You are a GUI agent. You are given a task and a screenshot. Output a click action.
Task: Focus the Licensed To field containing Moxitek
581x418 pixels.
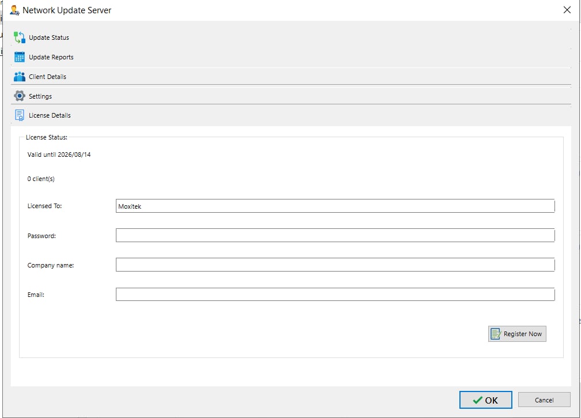click(x=335, y=206)
